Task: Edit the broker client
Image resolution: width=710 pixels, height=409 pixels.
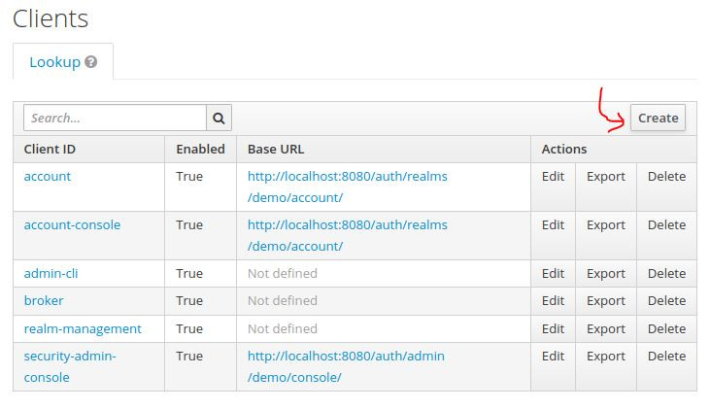Action: point(553,301)
